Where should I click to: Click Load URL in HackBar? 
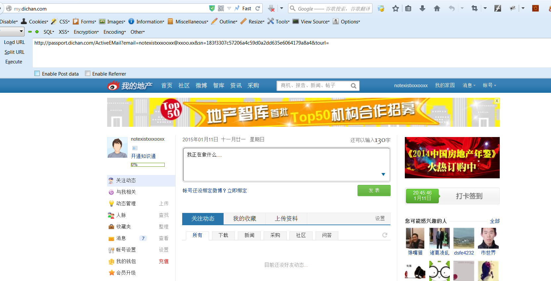click(x=14, y=42)
